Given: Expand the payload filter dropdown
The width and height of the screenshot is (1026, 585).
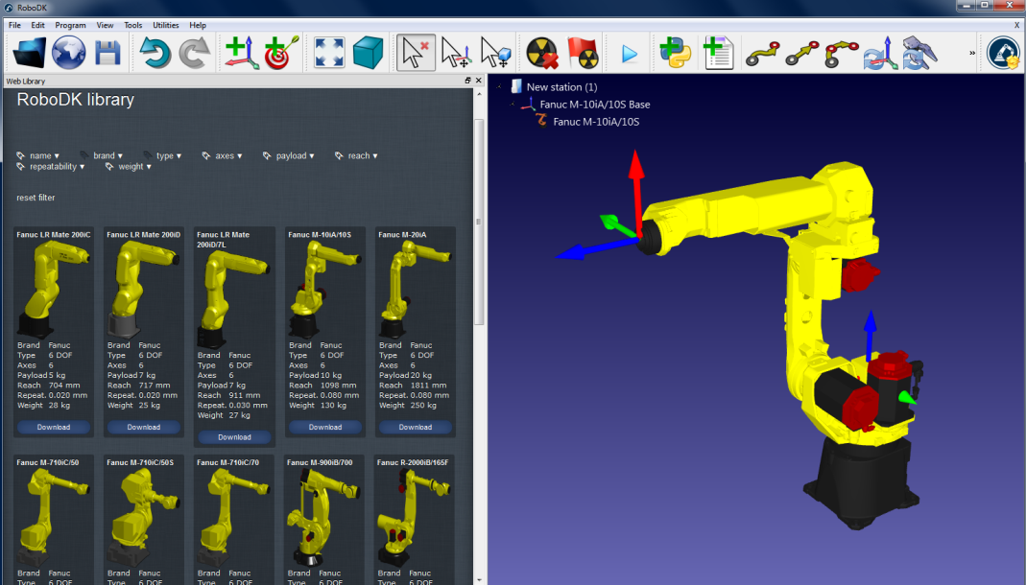Looking at the screenshot, I should [x=291, y=155].
